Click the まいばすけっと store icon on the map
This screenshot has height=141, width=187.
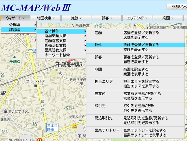pos(6,112)
